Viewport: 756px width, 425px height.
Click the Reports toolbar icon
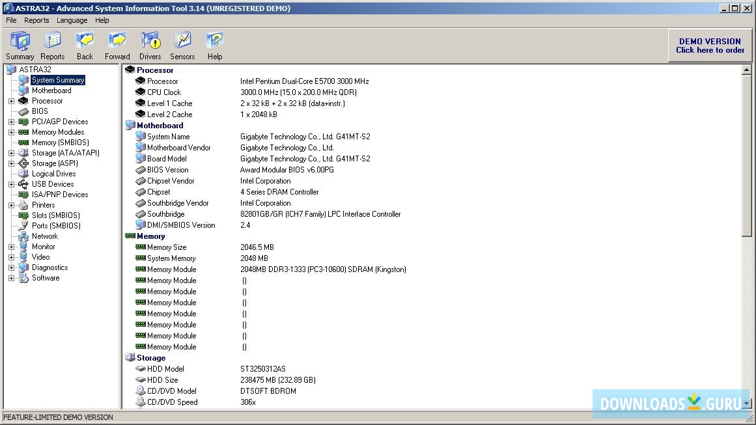coord(52,44)
